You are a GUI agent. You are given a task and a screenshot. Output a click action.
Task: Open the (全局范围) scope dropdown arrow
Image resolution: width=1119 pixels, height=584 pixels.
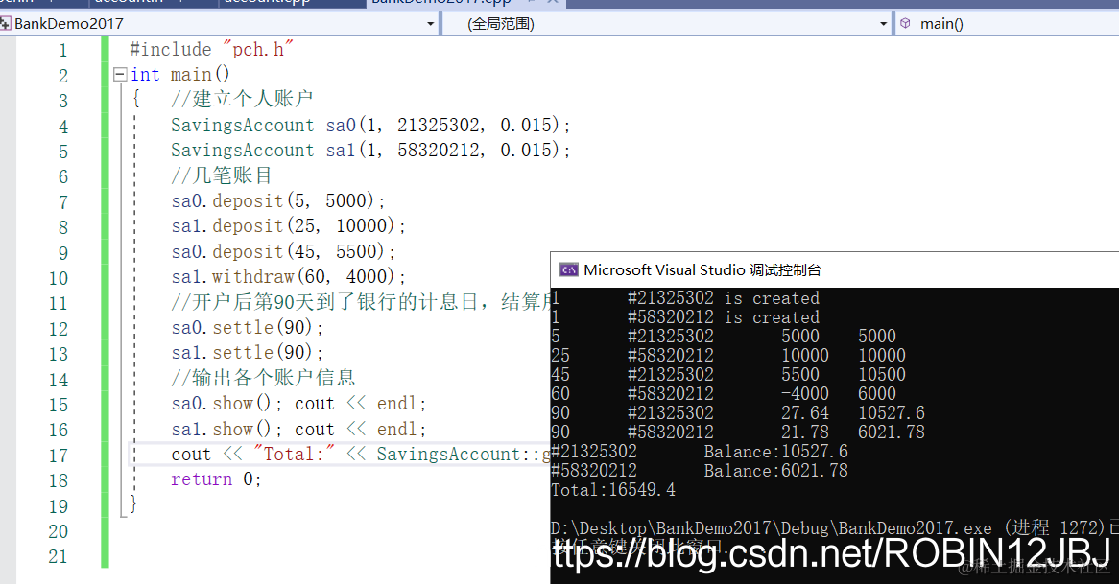pos(884,24)
